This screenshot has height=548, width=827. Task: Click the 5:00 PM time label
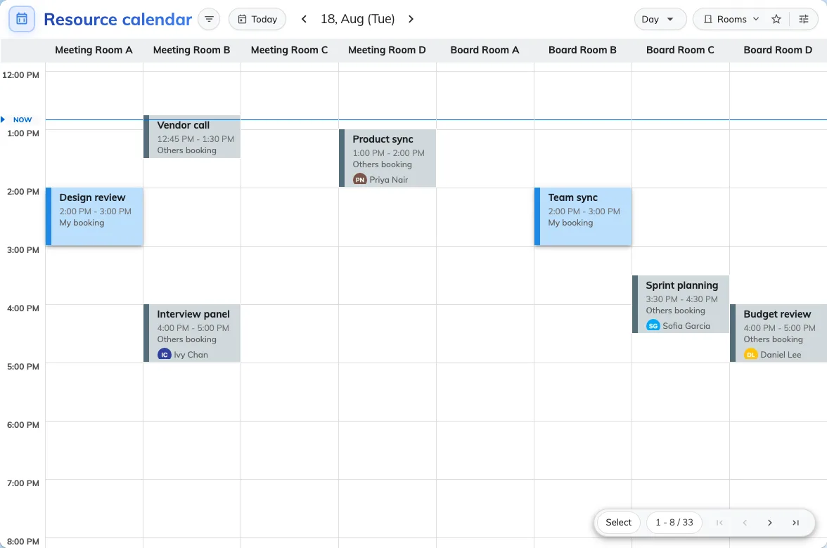[x=23, y=366]
